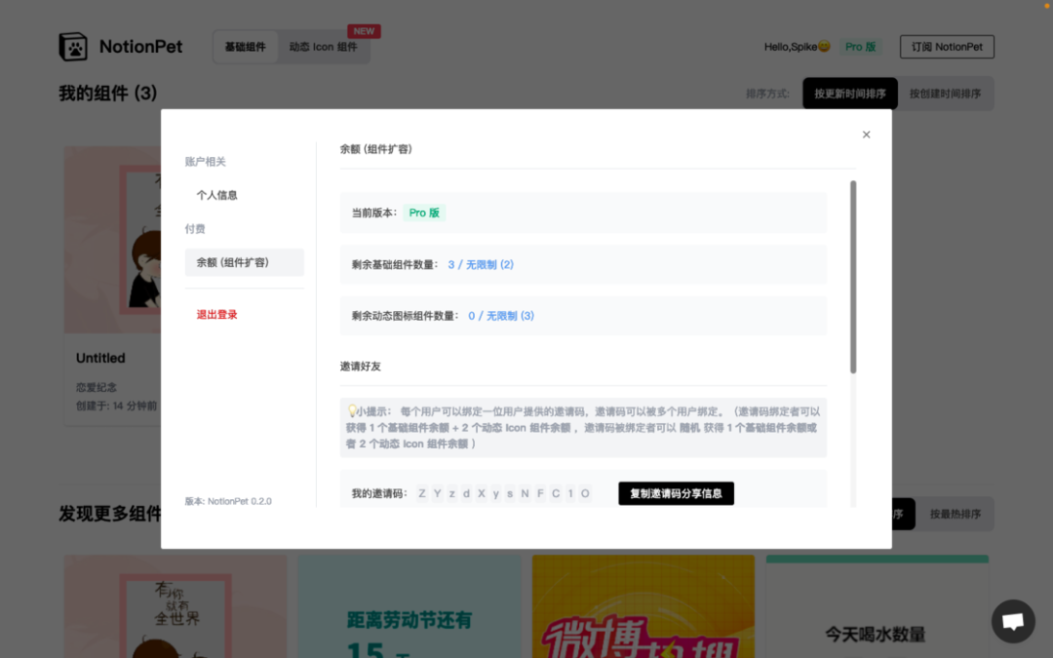Viewport: 1053px width, 658px height.
Task: Click the invite code ZYzdXysNFC1O
Action: pos(504,493)
